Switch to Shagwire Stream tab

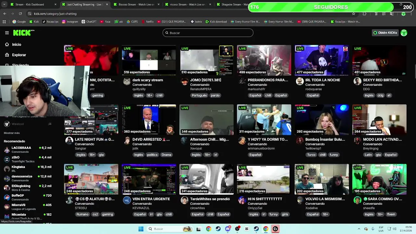(x=233, y=5)
